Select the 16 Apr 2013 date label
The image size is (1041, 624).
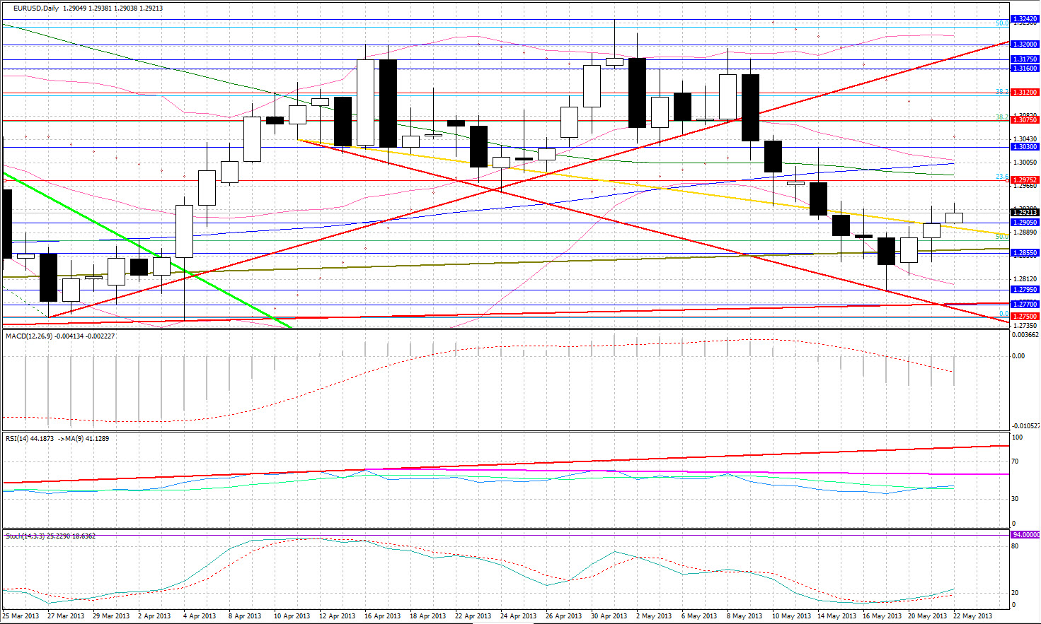pyautogui.click(x=382, y=616)
